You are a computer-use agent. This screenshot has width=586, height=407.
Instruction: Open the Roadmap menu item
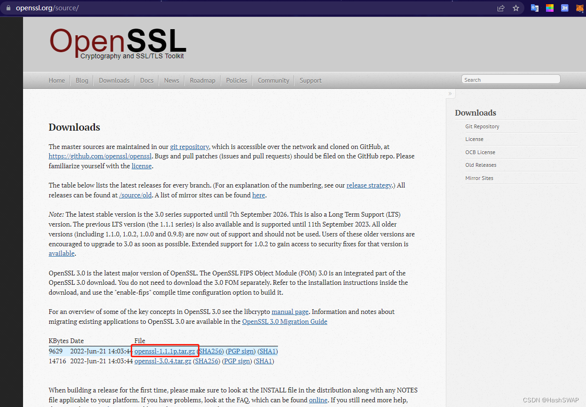[x=203, y=80]
